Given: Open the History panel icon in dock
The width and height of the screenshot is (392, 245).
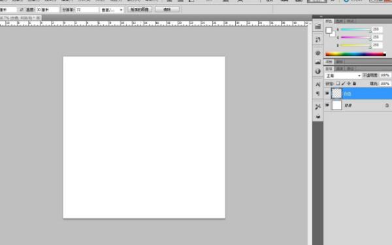Looking at the screenshot, I should tap(318, 40).
